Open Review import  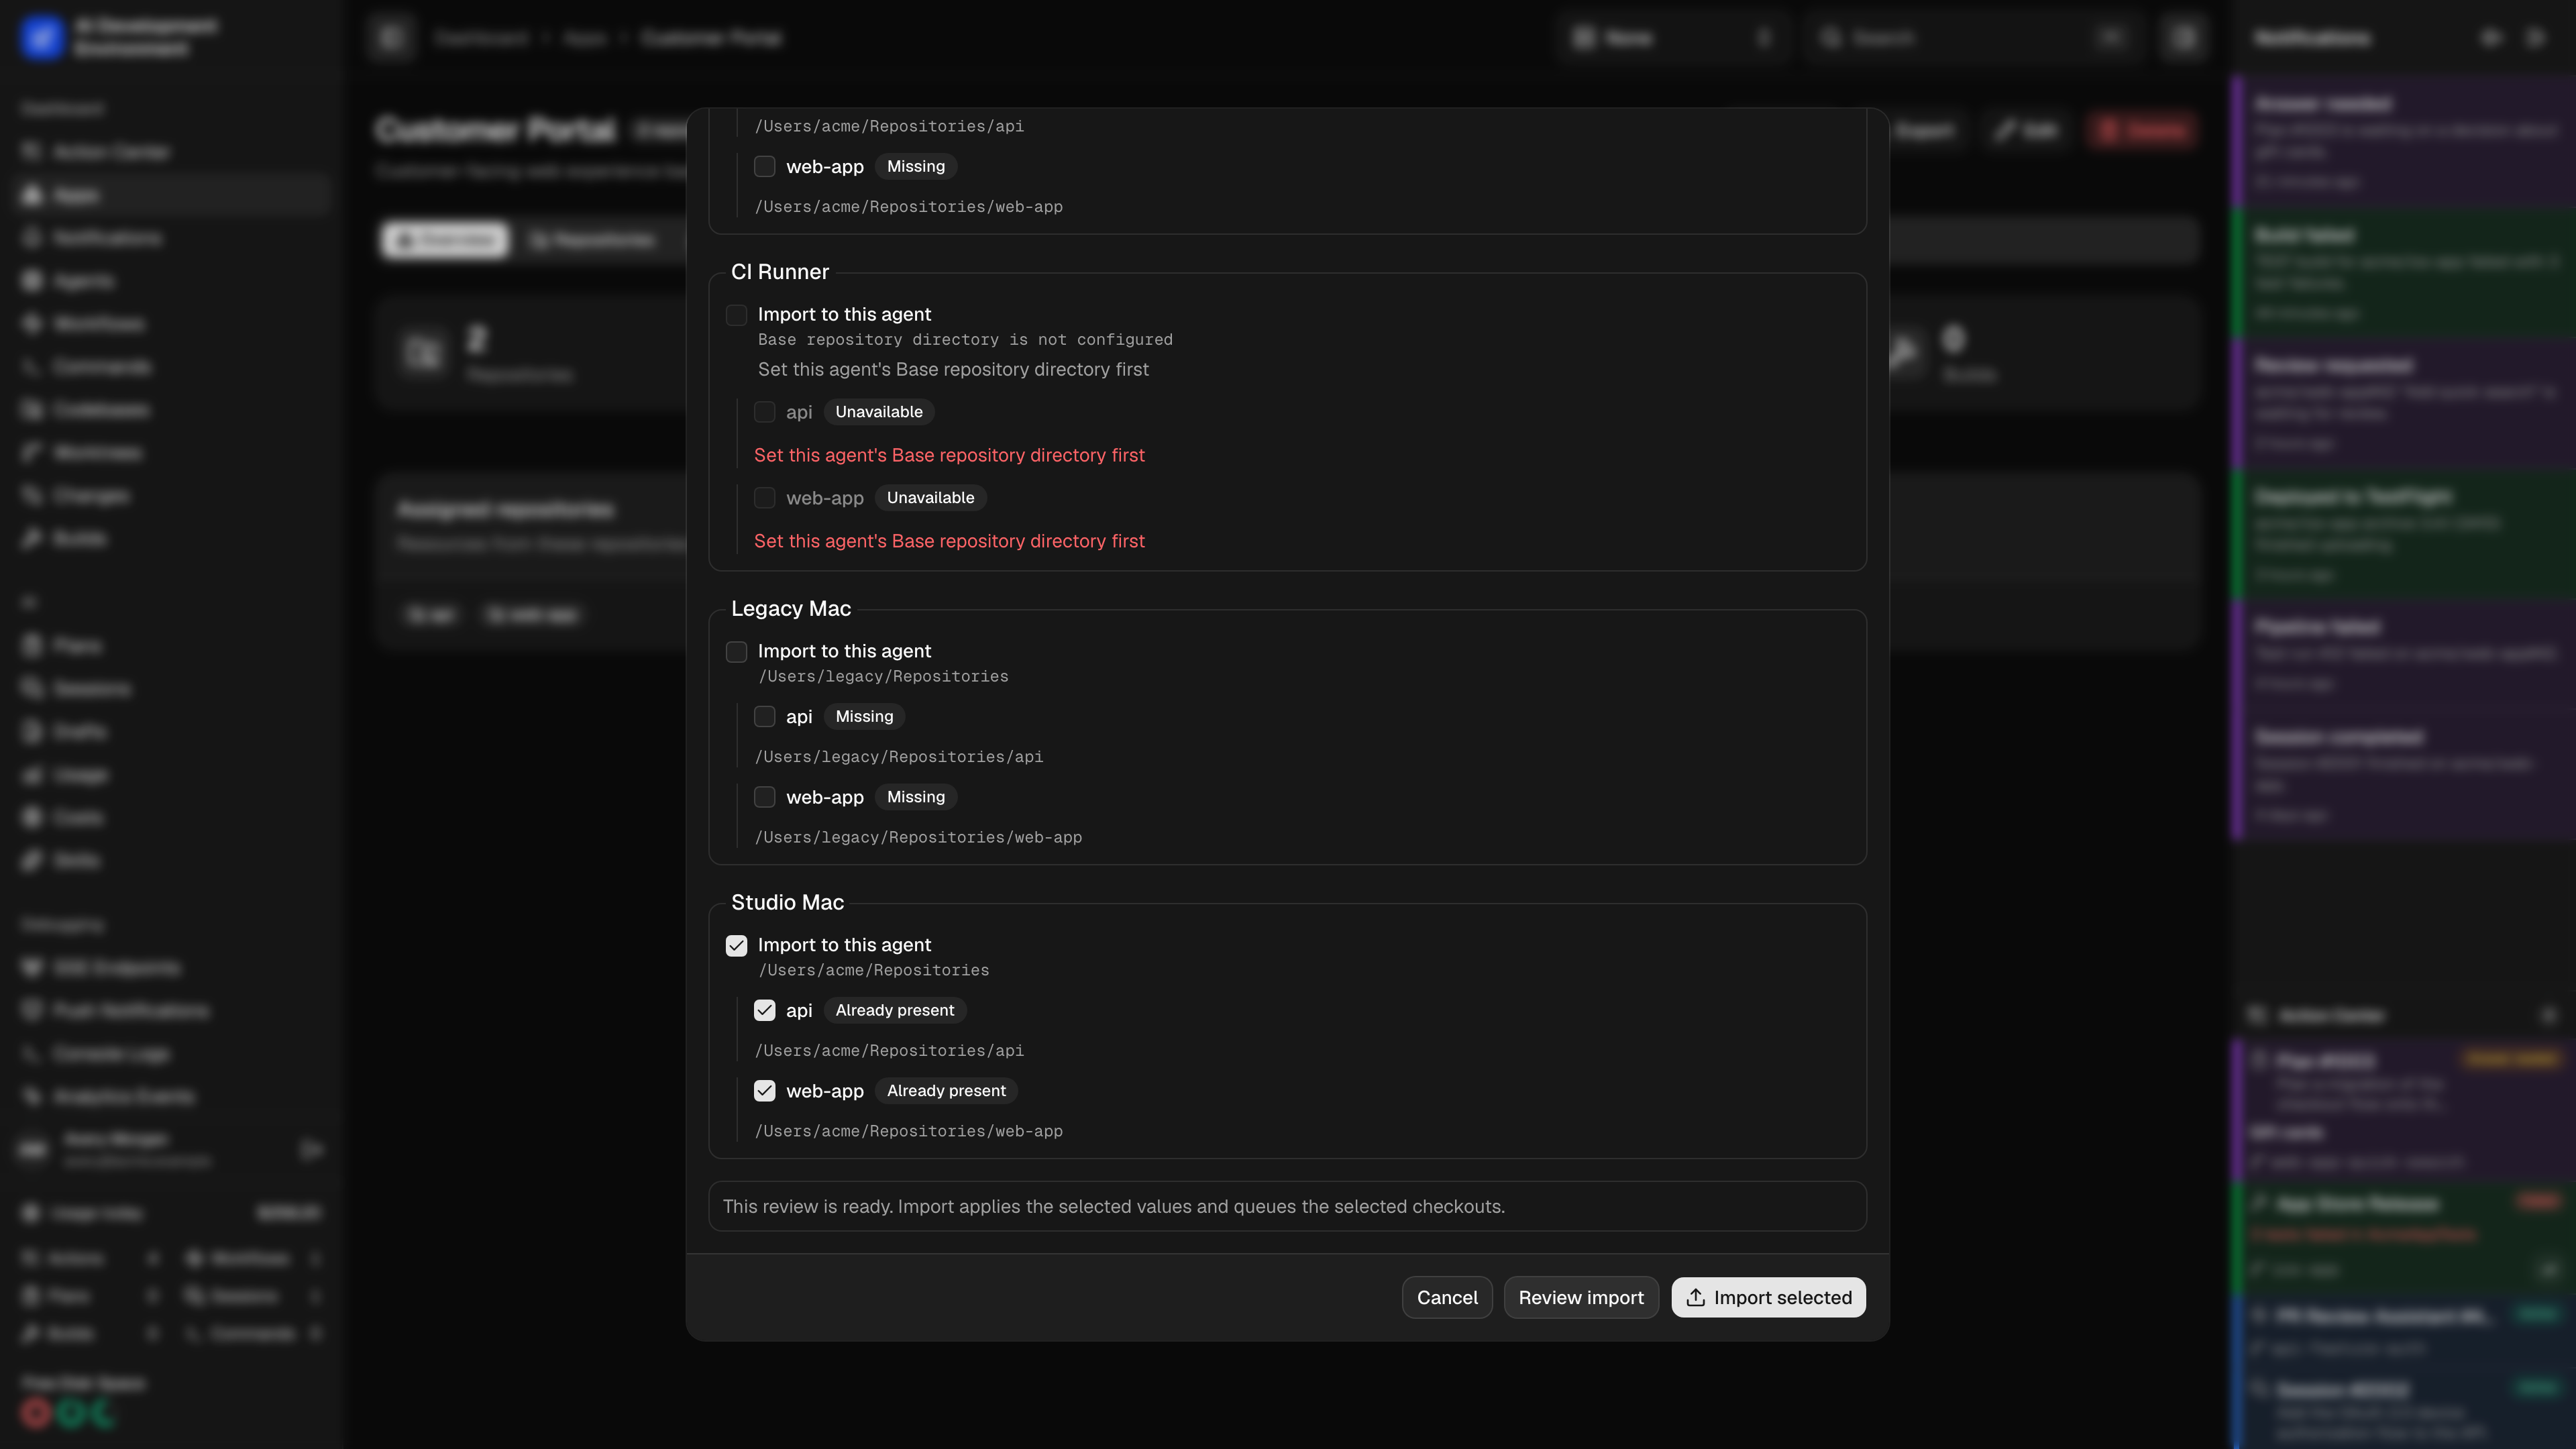point(1581,1298)
